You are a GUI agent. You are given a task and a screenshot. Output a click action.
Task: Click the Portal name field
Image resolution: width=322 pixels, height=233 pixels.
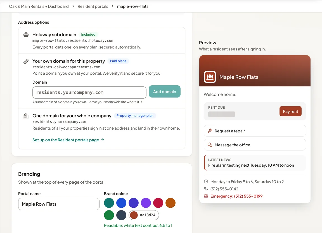[59, 204]
